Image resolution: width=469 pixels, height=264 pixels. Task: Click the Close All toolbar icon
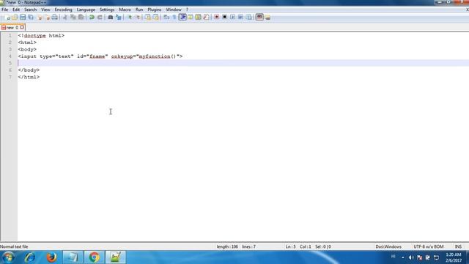[47, 18]
